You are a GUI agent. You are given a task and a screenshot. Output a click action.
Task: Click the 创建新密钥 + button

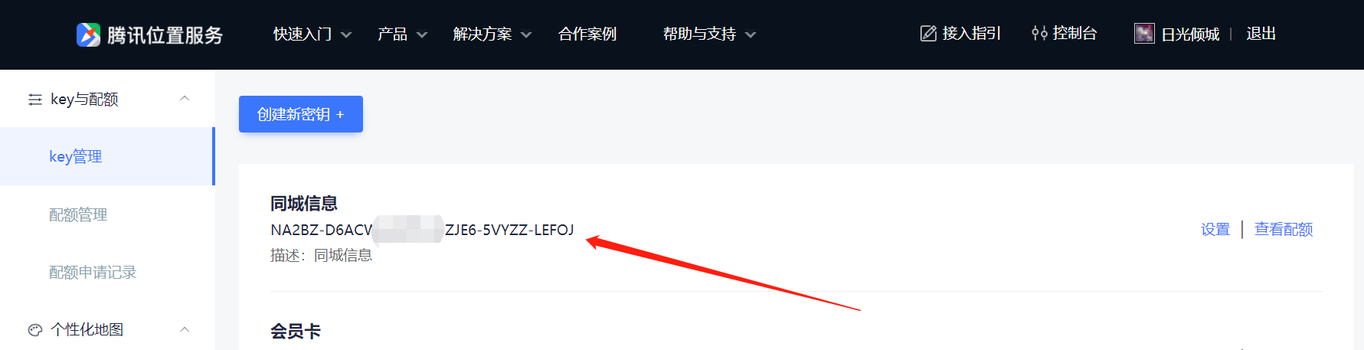[301, 114]
